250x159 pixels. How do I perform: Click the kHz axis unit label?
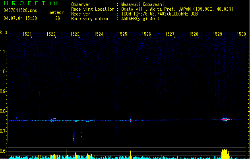4,32
